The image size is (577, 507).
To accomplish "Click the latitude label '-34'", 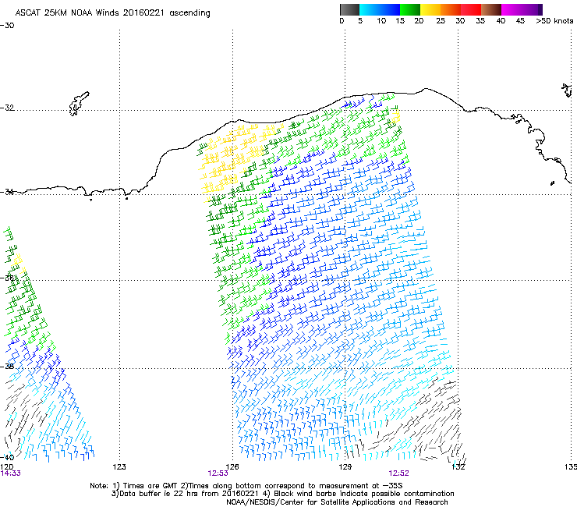I will 7,191.
